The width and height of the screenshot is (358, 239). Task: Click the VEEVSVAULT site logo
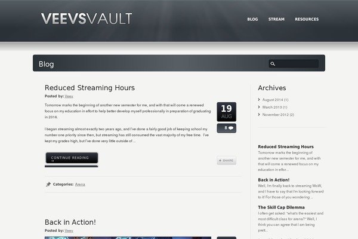click(87, 19)
